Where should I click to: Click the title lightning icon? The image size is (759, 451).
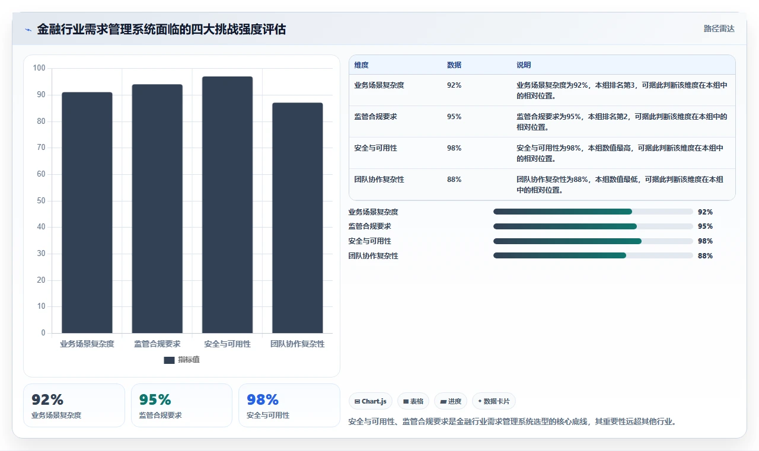point(28,30)
